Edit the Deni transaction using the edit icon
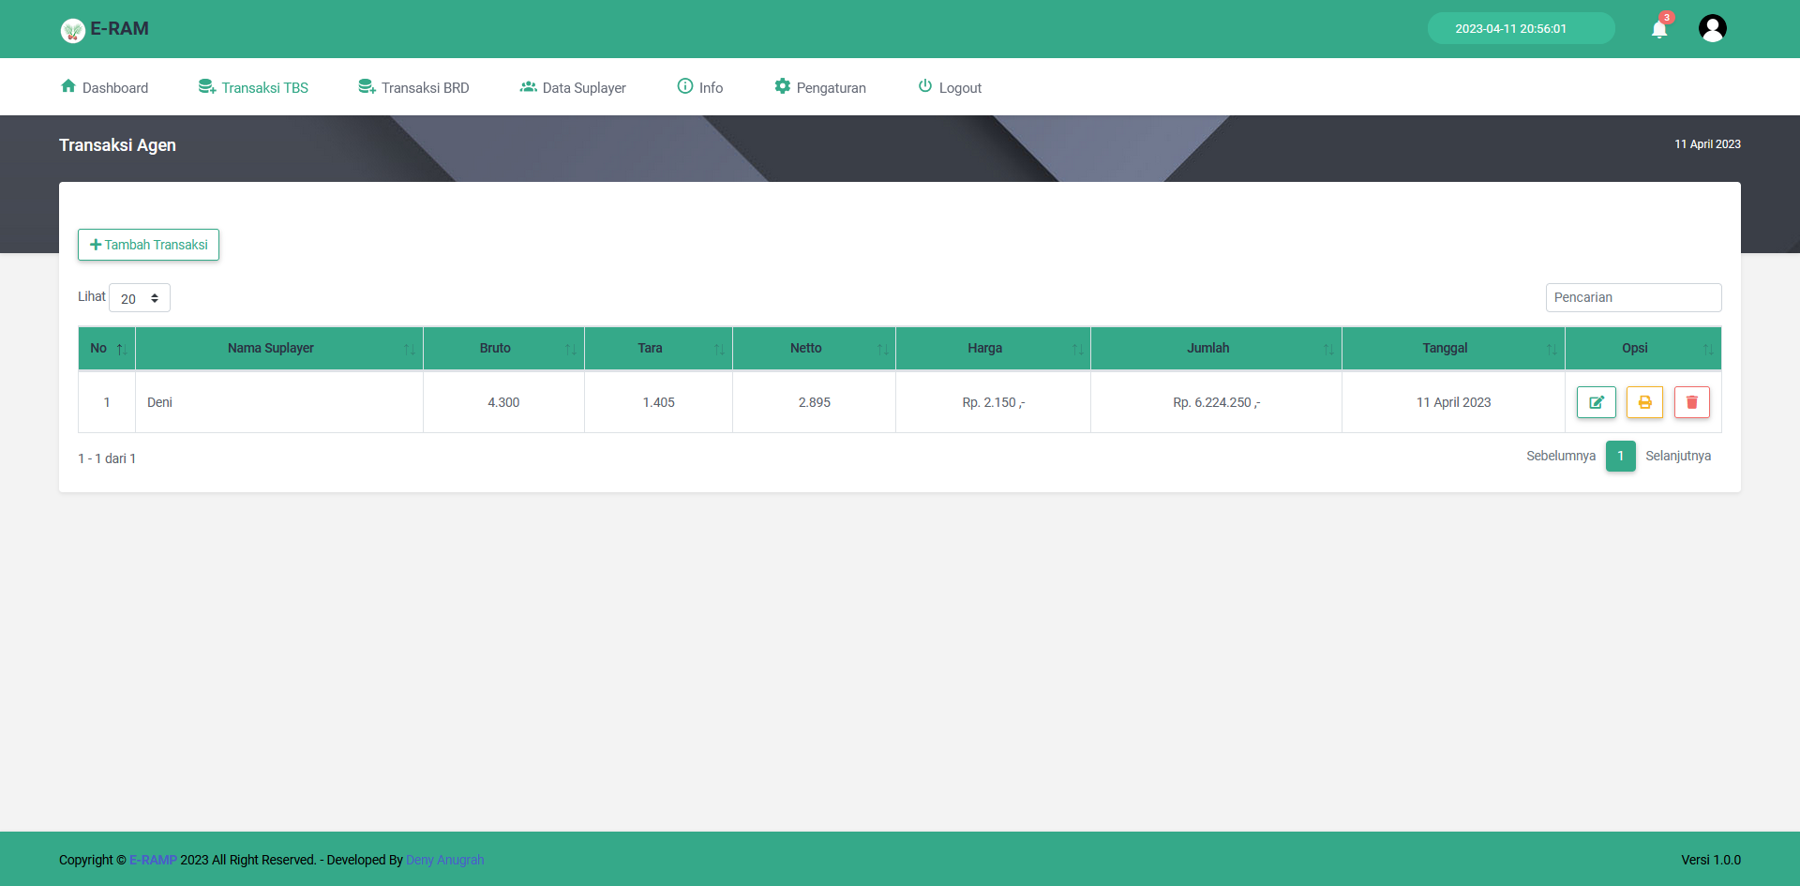1800x886 pixels. tap(1597, 402)
